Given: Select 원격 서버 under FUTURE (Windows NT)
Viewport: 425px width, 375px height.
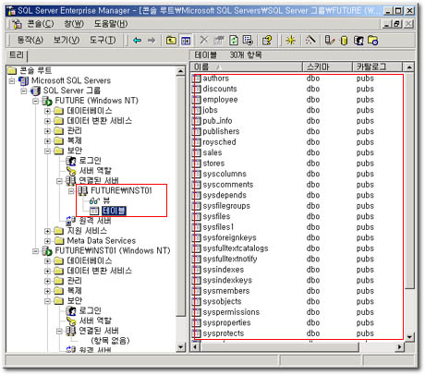Looking at the screenshot, I should coord(95,221).
